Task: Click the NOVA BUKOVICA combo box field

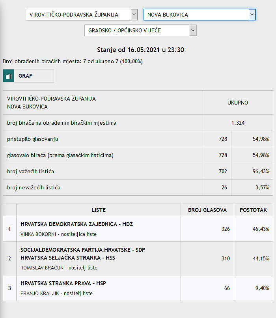Action: pos(200,15)
